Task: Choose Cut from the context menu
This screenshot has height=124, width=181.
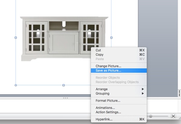Action: [98, 50]
